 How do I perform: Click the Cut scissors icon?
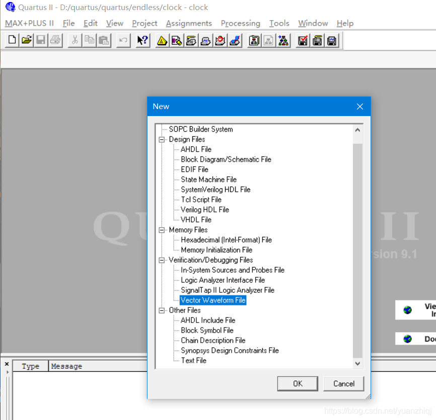(x=75, y=40)
